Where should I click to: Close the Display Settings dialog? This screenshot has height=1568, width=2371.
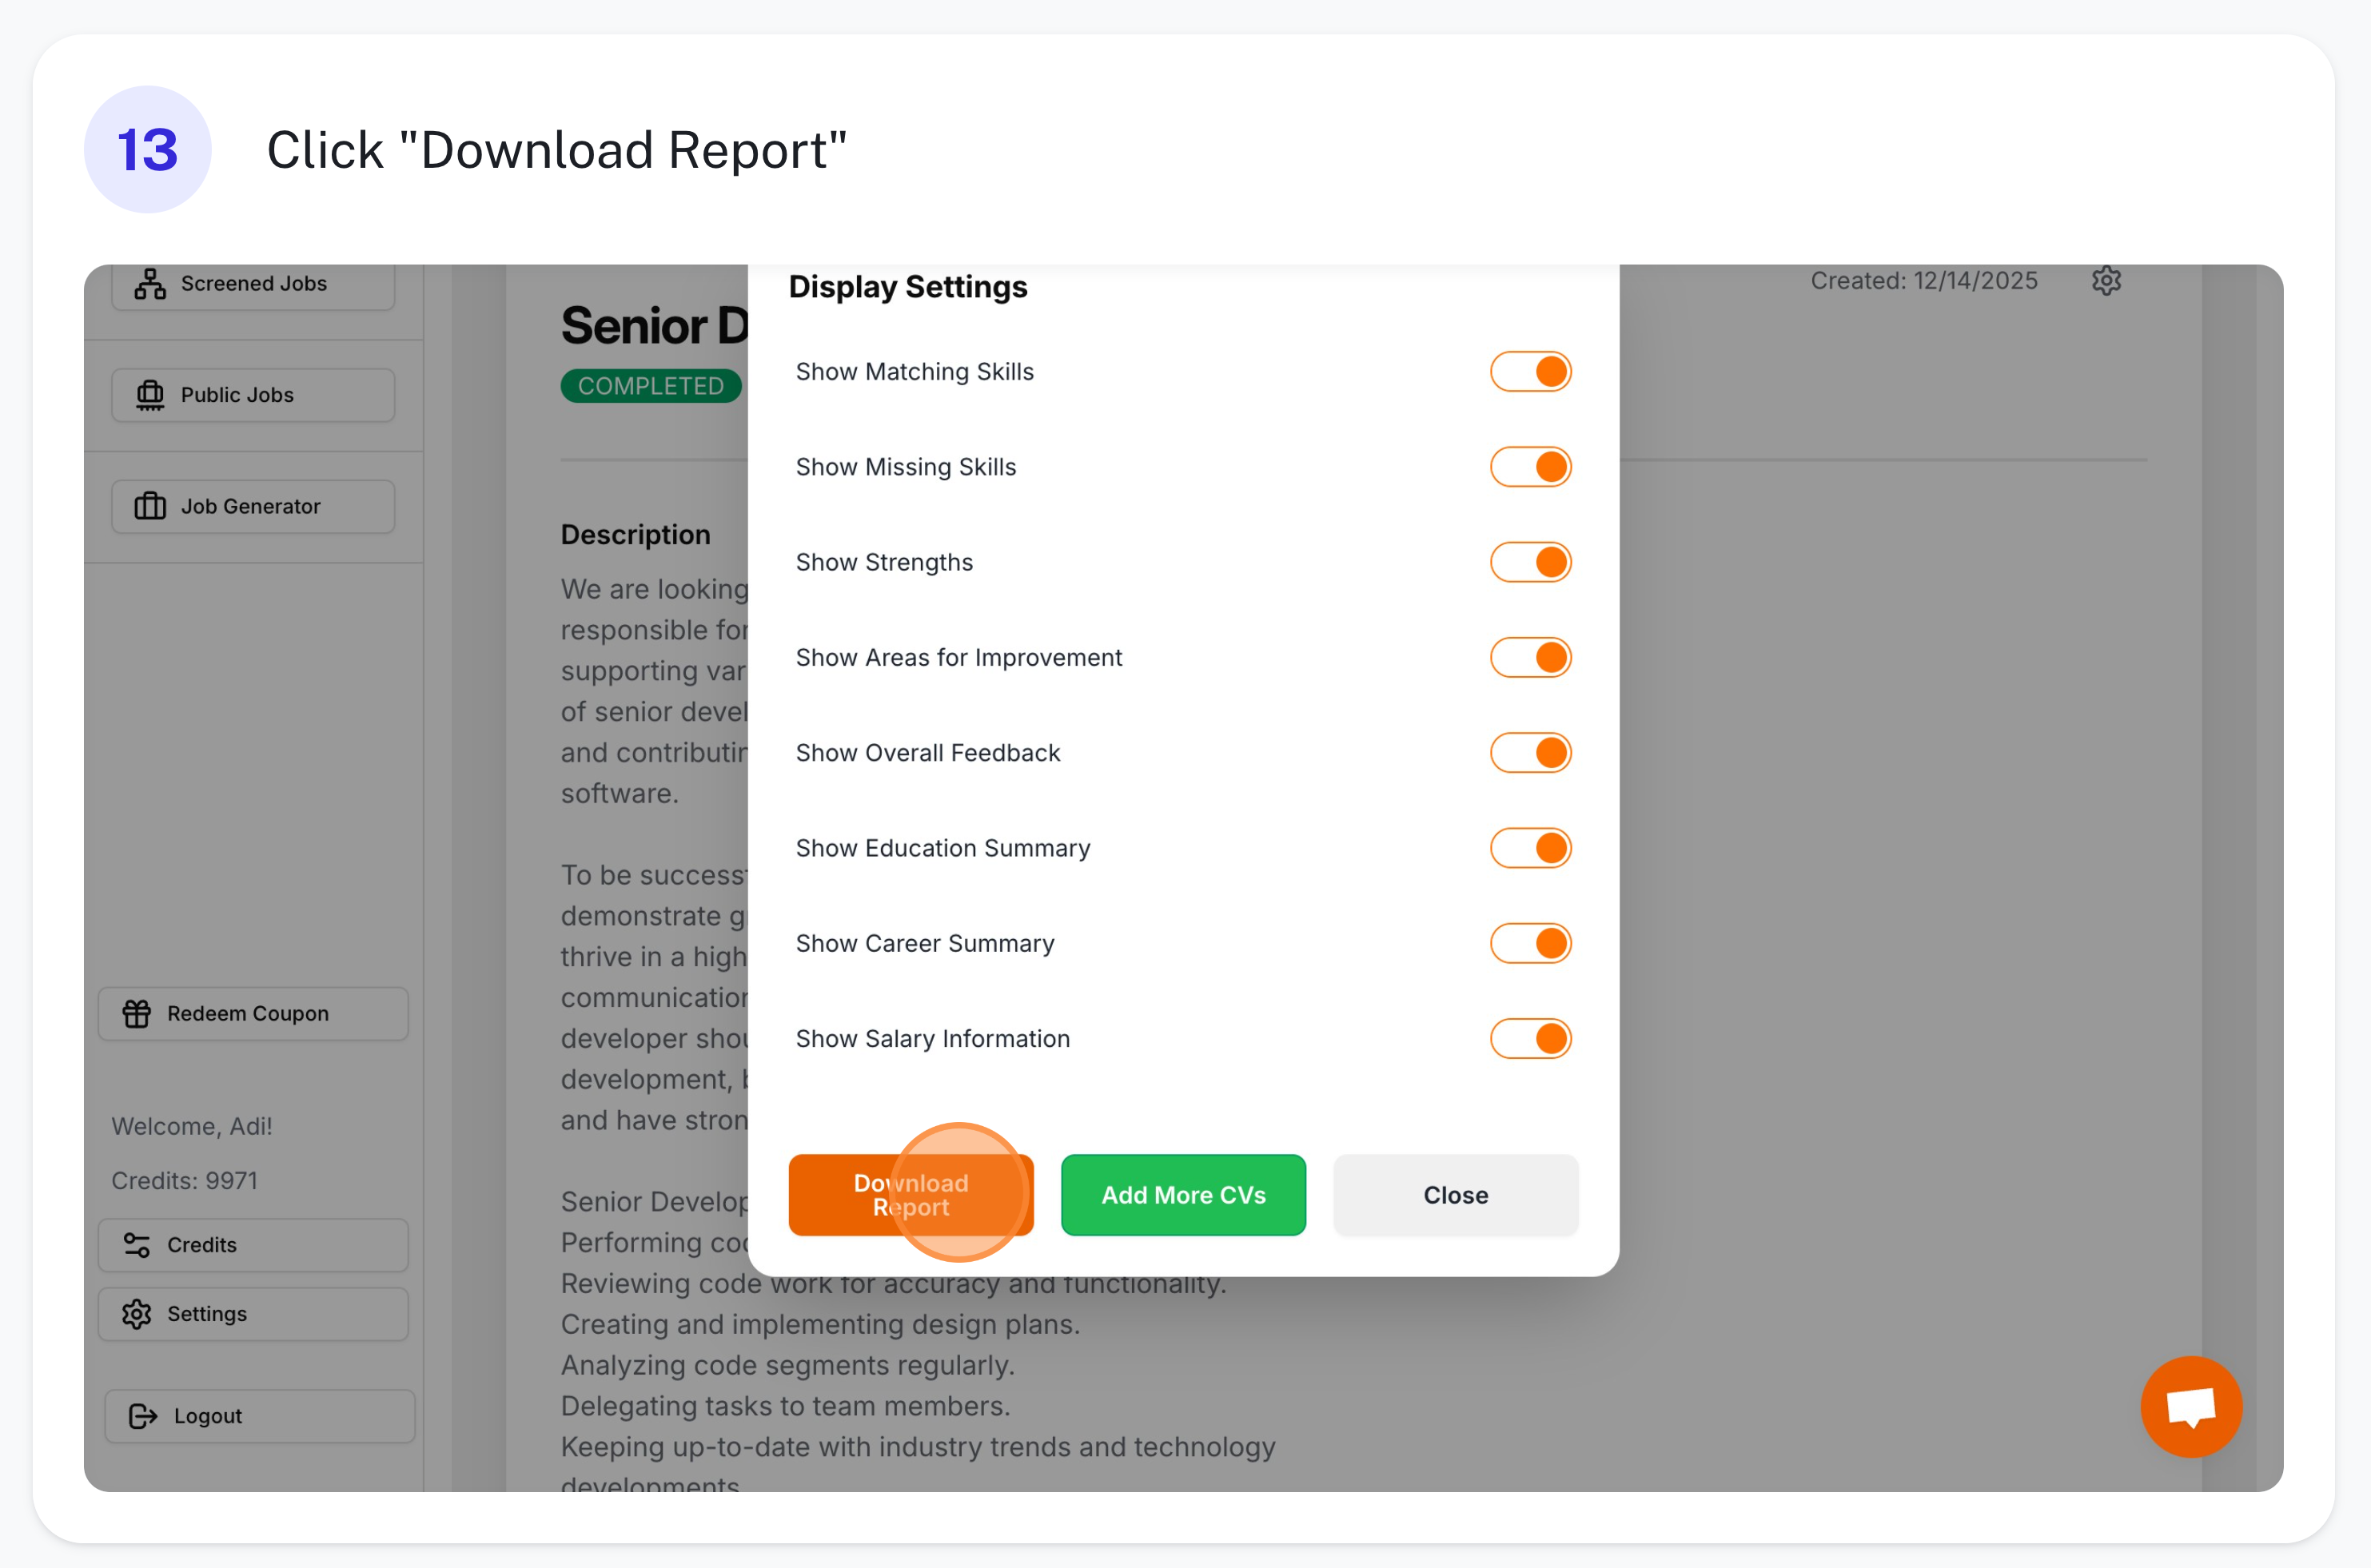[1455, 1195]
